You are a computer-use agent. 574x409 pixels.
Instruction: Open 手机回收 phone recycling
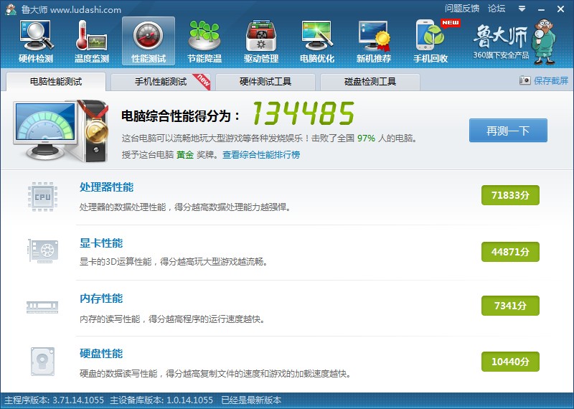[x=431, y=42]
